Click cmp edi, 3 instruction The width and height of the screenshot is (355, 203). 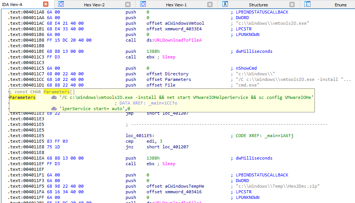[144, 141]
